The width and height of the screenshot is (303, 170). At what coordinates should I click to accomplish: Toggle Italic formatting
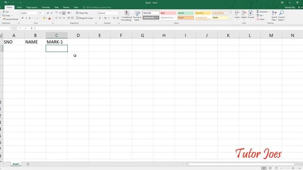(x=26, y=18)
